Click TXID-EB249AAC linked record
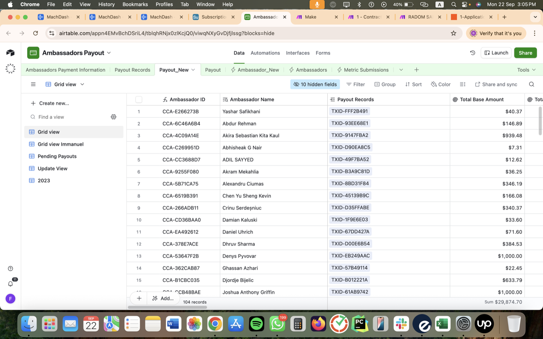Screen dimensions: 543x339 [351, 256]
